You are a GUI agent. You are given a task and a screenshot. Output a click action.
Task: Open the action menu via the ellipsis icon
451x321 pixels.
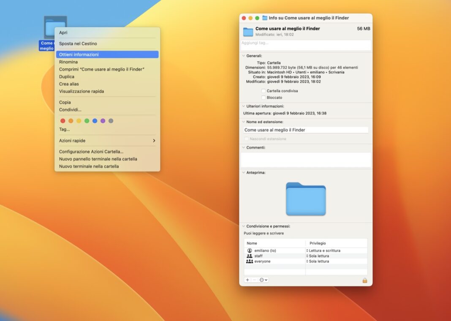(x=262, y=280)
